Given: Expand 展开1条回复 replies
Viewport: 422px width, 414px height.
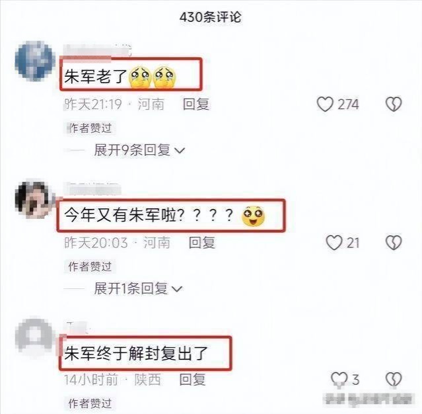Looking at the screenshot, I should point(138,288).
